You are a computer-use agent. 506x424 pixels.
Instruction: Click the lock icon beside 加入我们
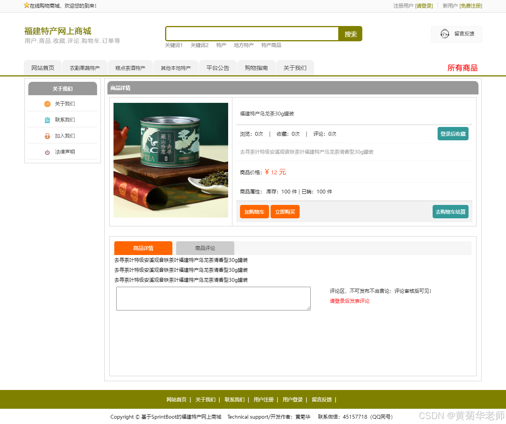point(47,136)
